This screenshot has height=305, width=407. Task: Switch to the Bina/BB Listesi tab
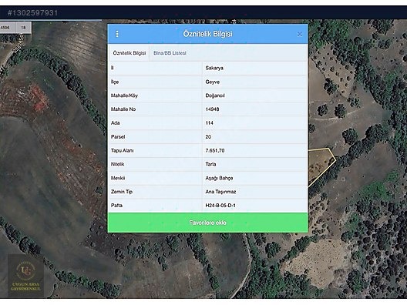[170, 53]
